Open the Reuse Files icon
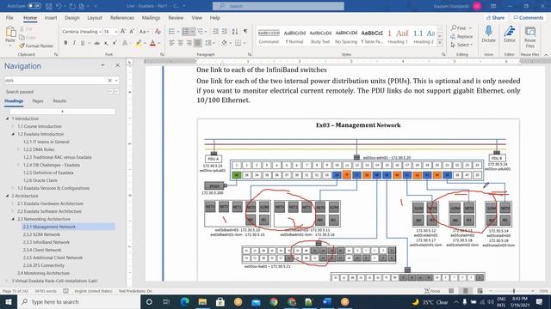 (x=530, y=36)
